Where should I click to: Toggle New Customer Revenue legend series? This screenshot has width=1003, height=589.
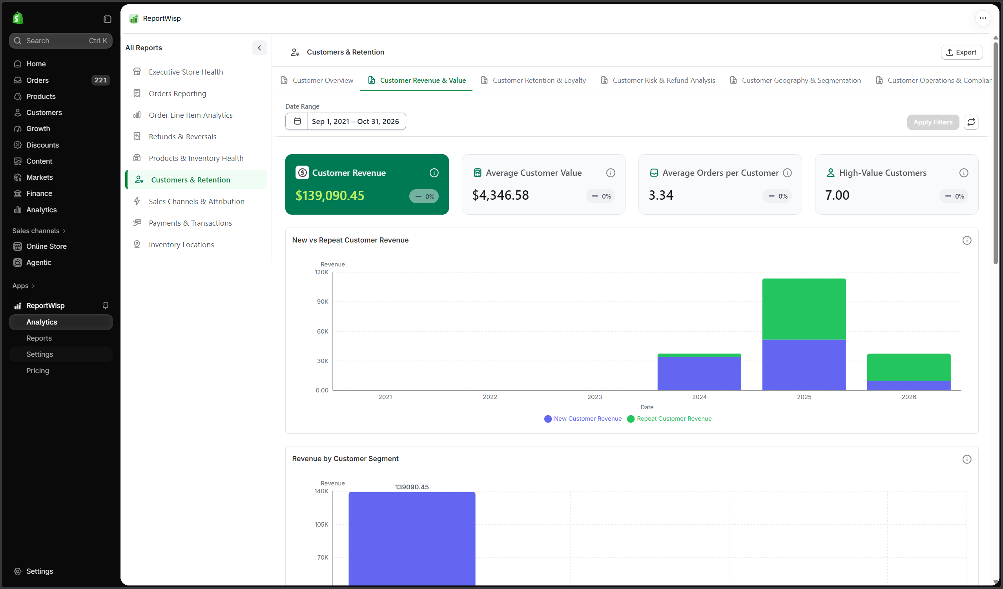click(x=582, y=419)
